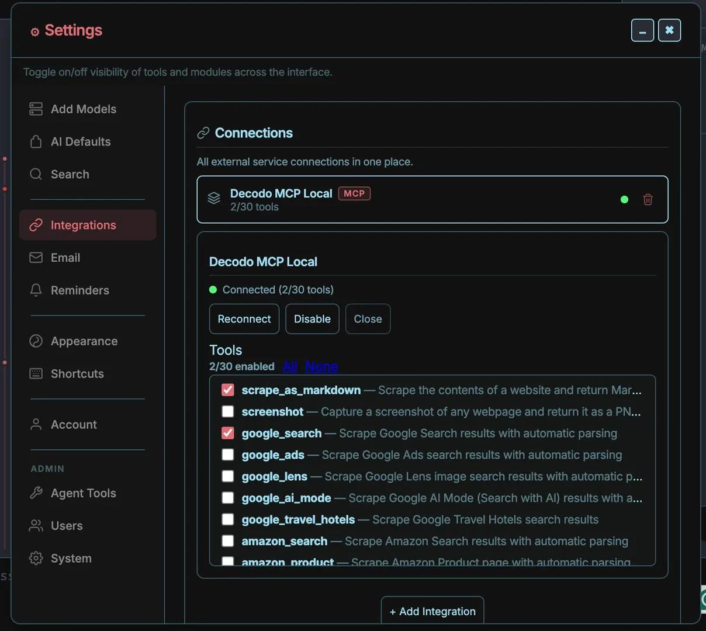Open the Account settings section

(88, 425)
